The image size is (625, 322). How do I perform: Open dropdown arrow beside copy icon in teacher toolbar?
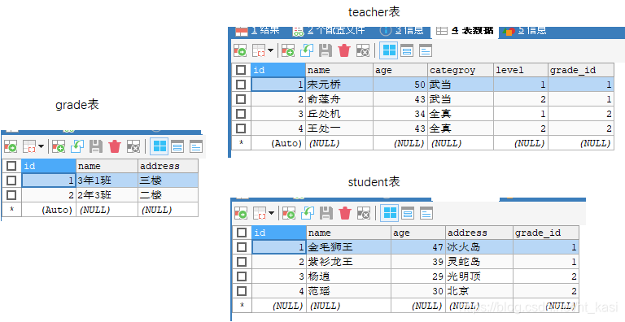(271, 50)
